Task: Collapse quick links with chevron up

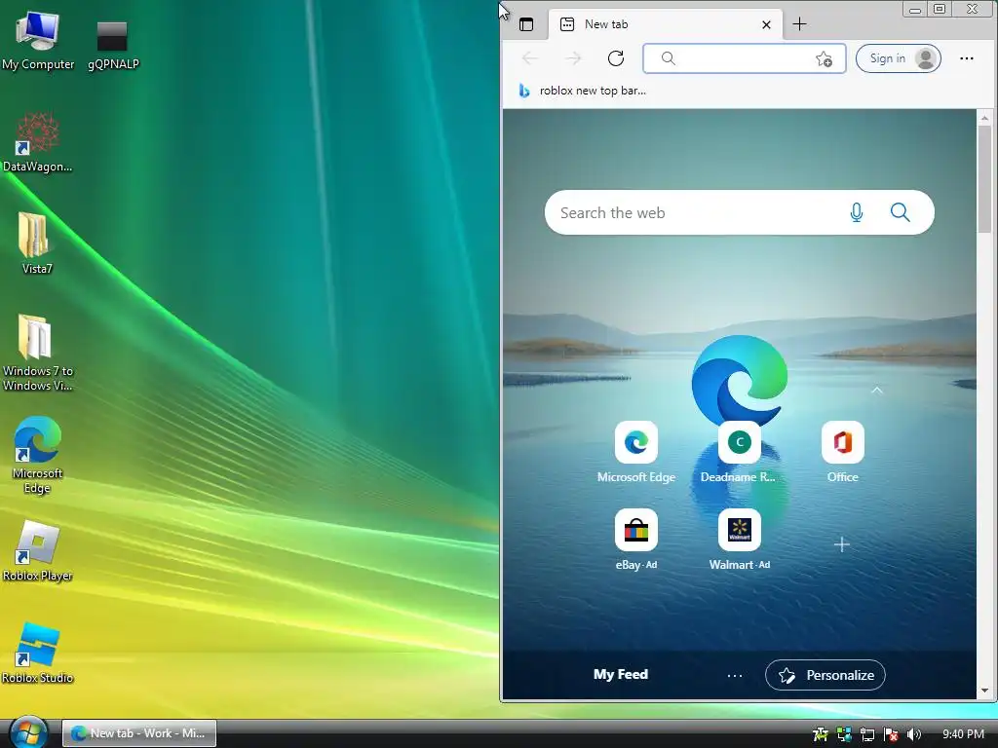Action: pos(876,390)
